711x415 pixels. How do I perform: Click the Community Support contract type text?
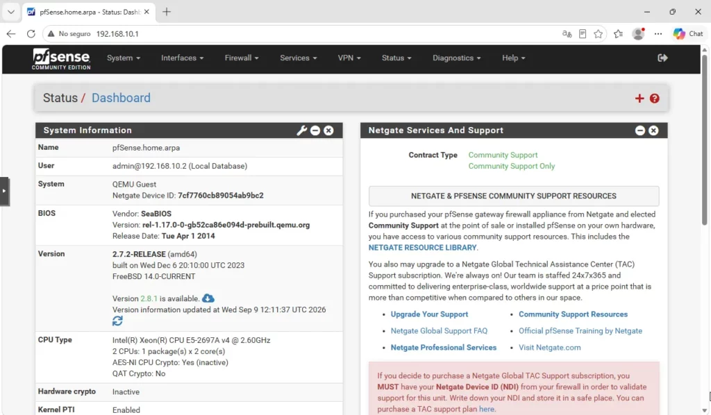tap(503, 155)
